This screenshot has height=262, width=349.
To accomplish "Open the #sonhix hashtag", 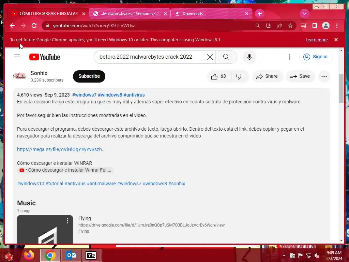I will coord(177,184).
